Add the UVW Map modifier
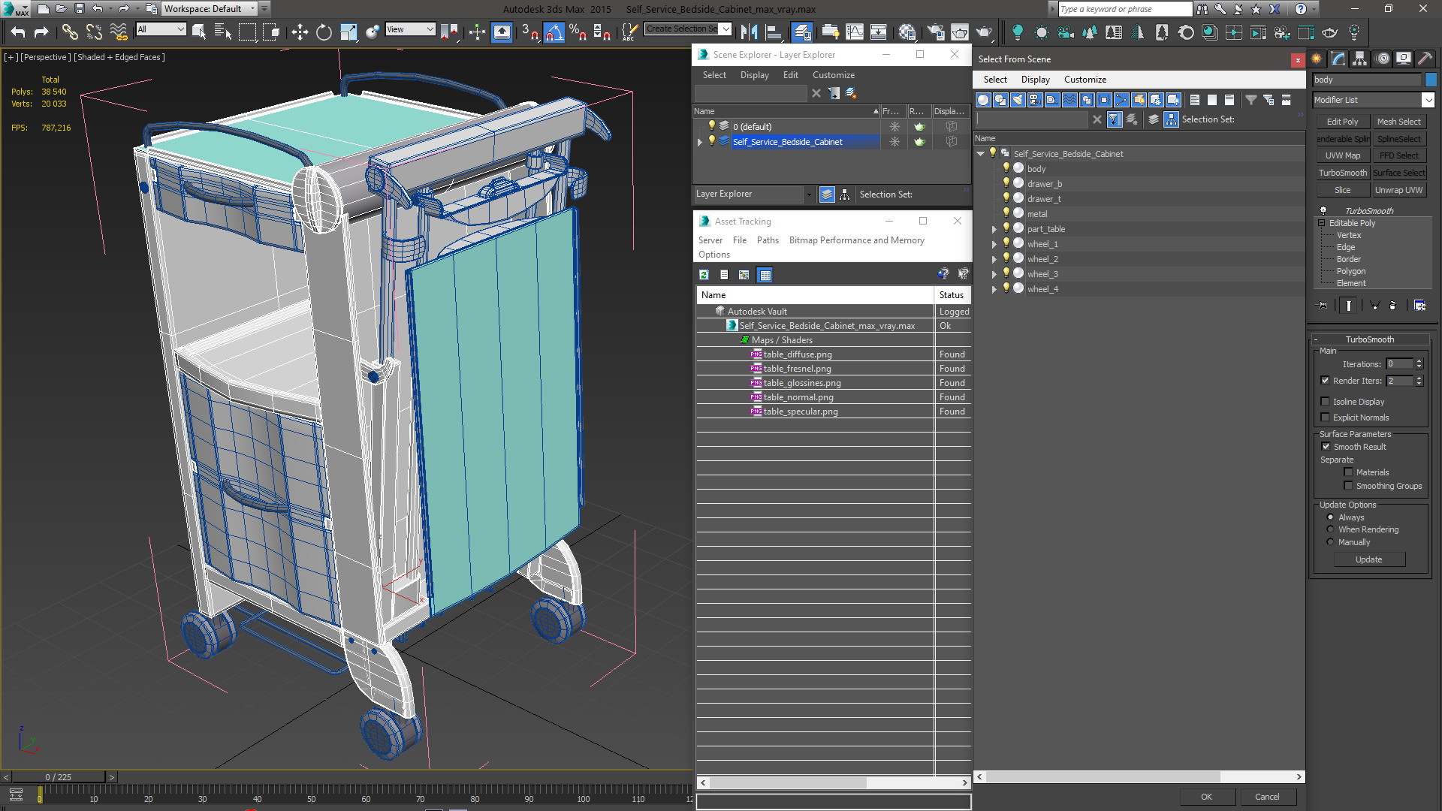The image size is (1442, 811). [x=1342, y=155]
